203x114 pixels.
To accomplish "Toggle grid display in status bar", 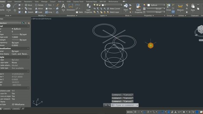I will tap(135, 112).
